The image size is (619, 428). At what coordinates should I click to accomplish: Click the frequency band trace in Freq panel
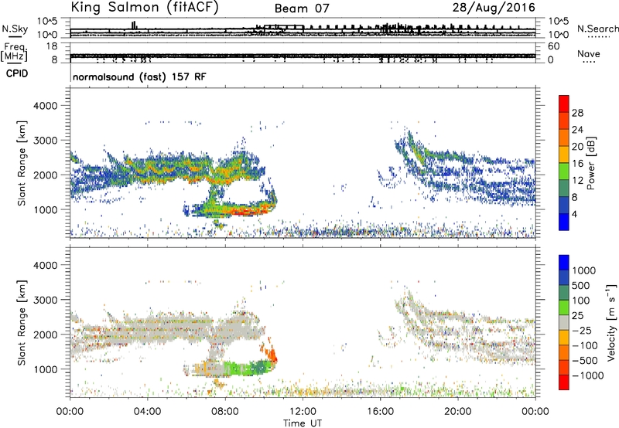point(303,56)
